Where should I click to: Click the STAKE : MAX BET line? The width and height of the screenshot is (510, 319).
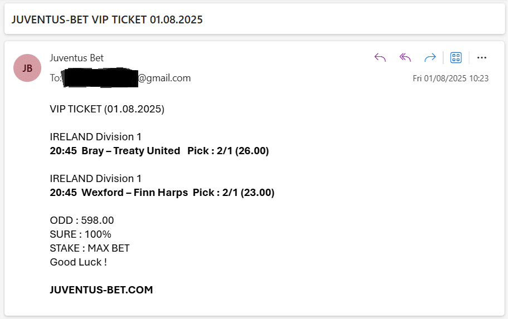click(89, 248)
